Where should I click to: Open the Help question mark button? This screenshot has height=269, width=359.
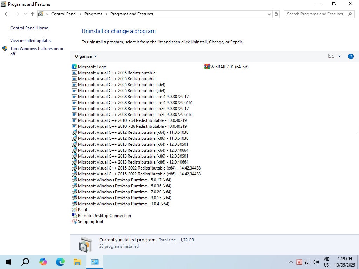coord(351,56)
